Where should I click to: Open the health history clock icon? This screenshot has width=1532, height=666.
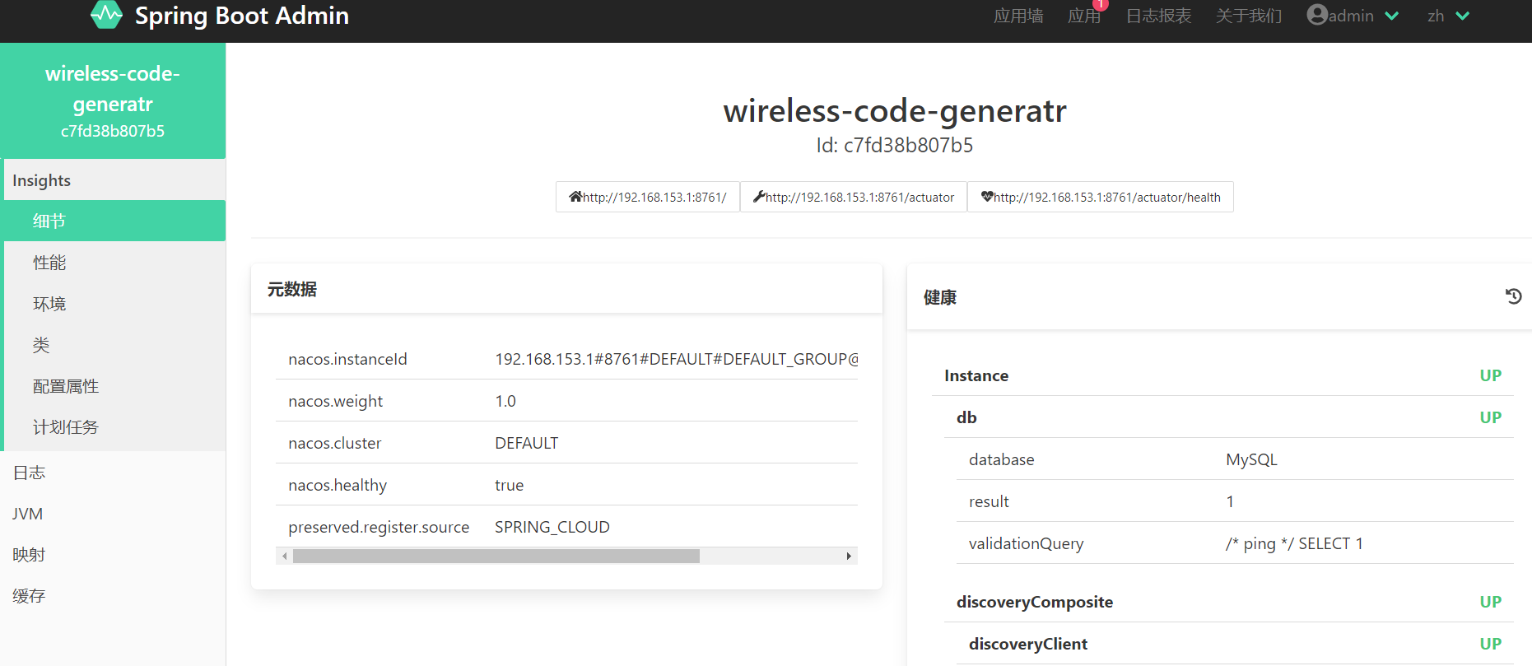[x=1513, y=296]
